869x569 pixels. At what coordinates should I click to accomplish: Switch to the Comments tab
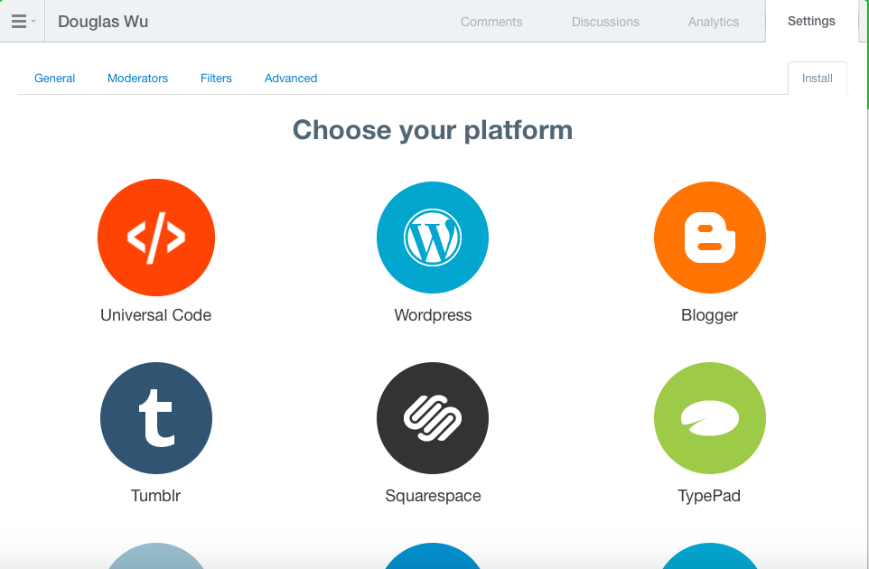point(491,22)
